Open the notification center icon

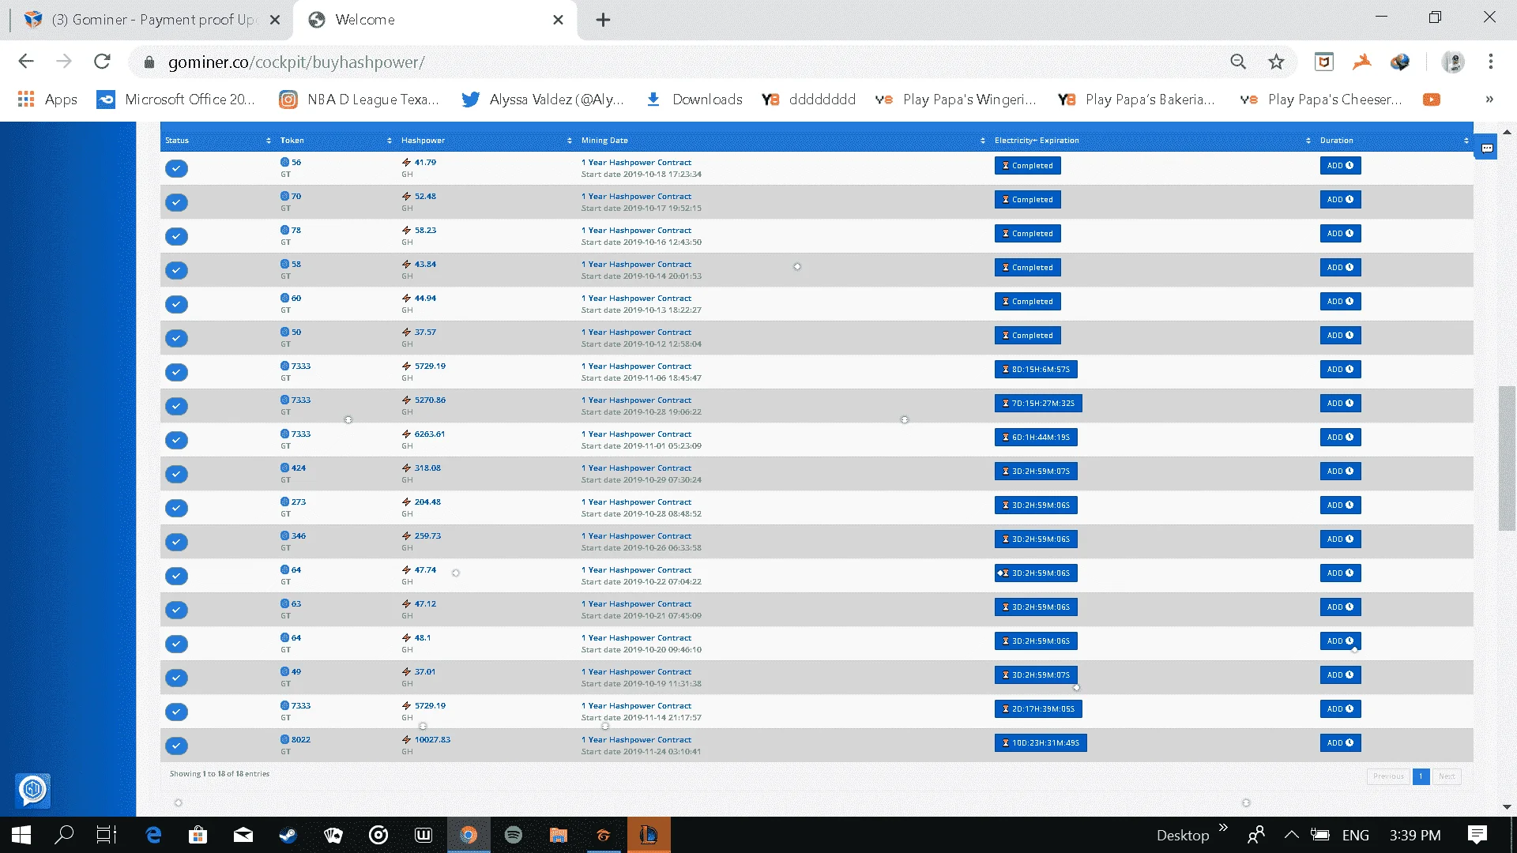click(1477, 835)
